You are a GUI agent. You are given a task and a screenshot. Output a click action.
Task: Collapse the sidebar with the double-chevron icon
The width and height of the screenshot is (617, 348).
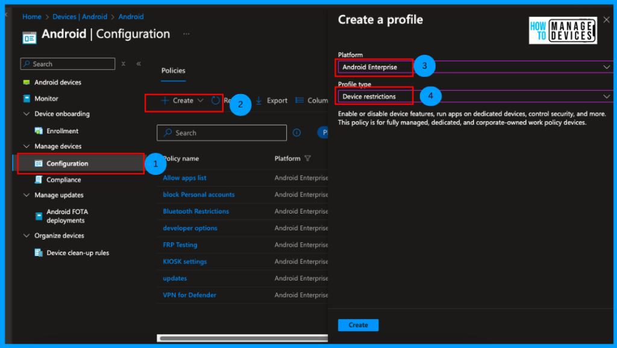(139, 64)
